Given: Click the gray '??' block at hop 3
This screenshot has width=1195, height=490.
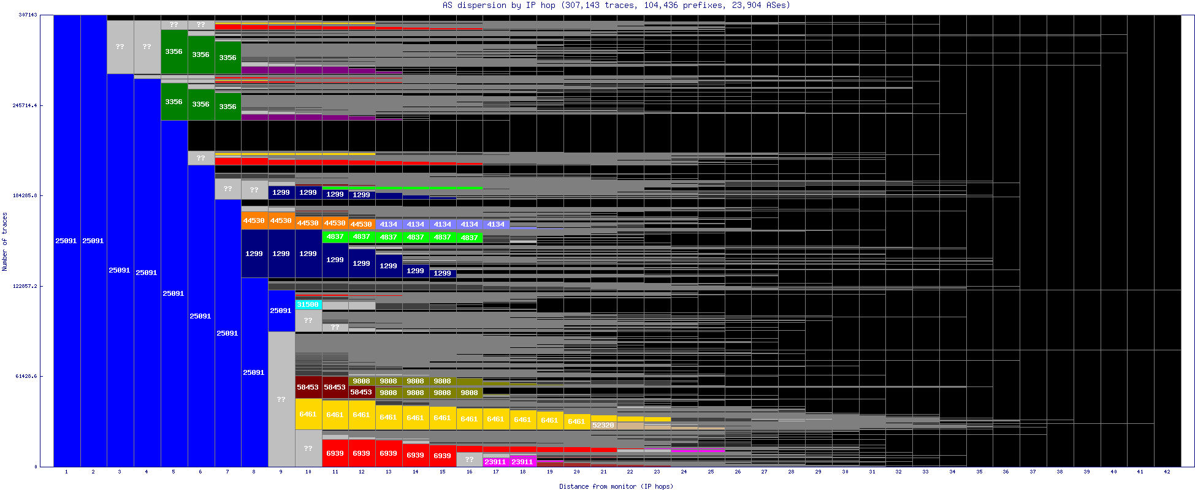Looking at the screenshot, I should (120, 47).
